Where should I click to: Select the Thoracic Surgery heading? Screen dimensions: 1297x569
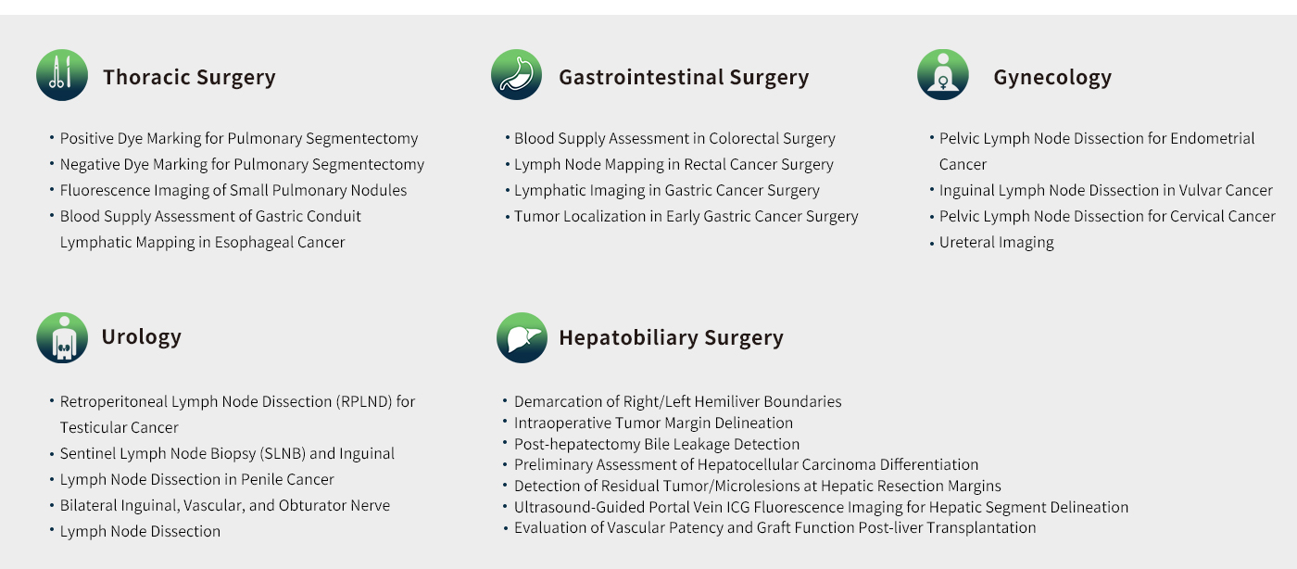click(x=189, y=77)
